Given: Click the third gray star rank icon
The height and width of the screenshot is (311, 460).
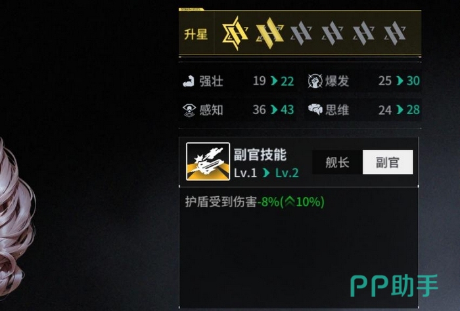Looking at the screenshot, I should click(301, 33).
